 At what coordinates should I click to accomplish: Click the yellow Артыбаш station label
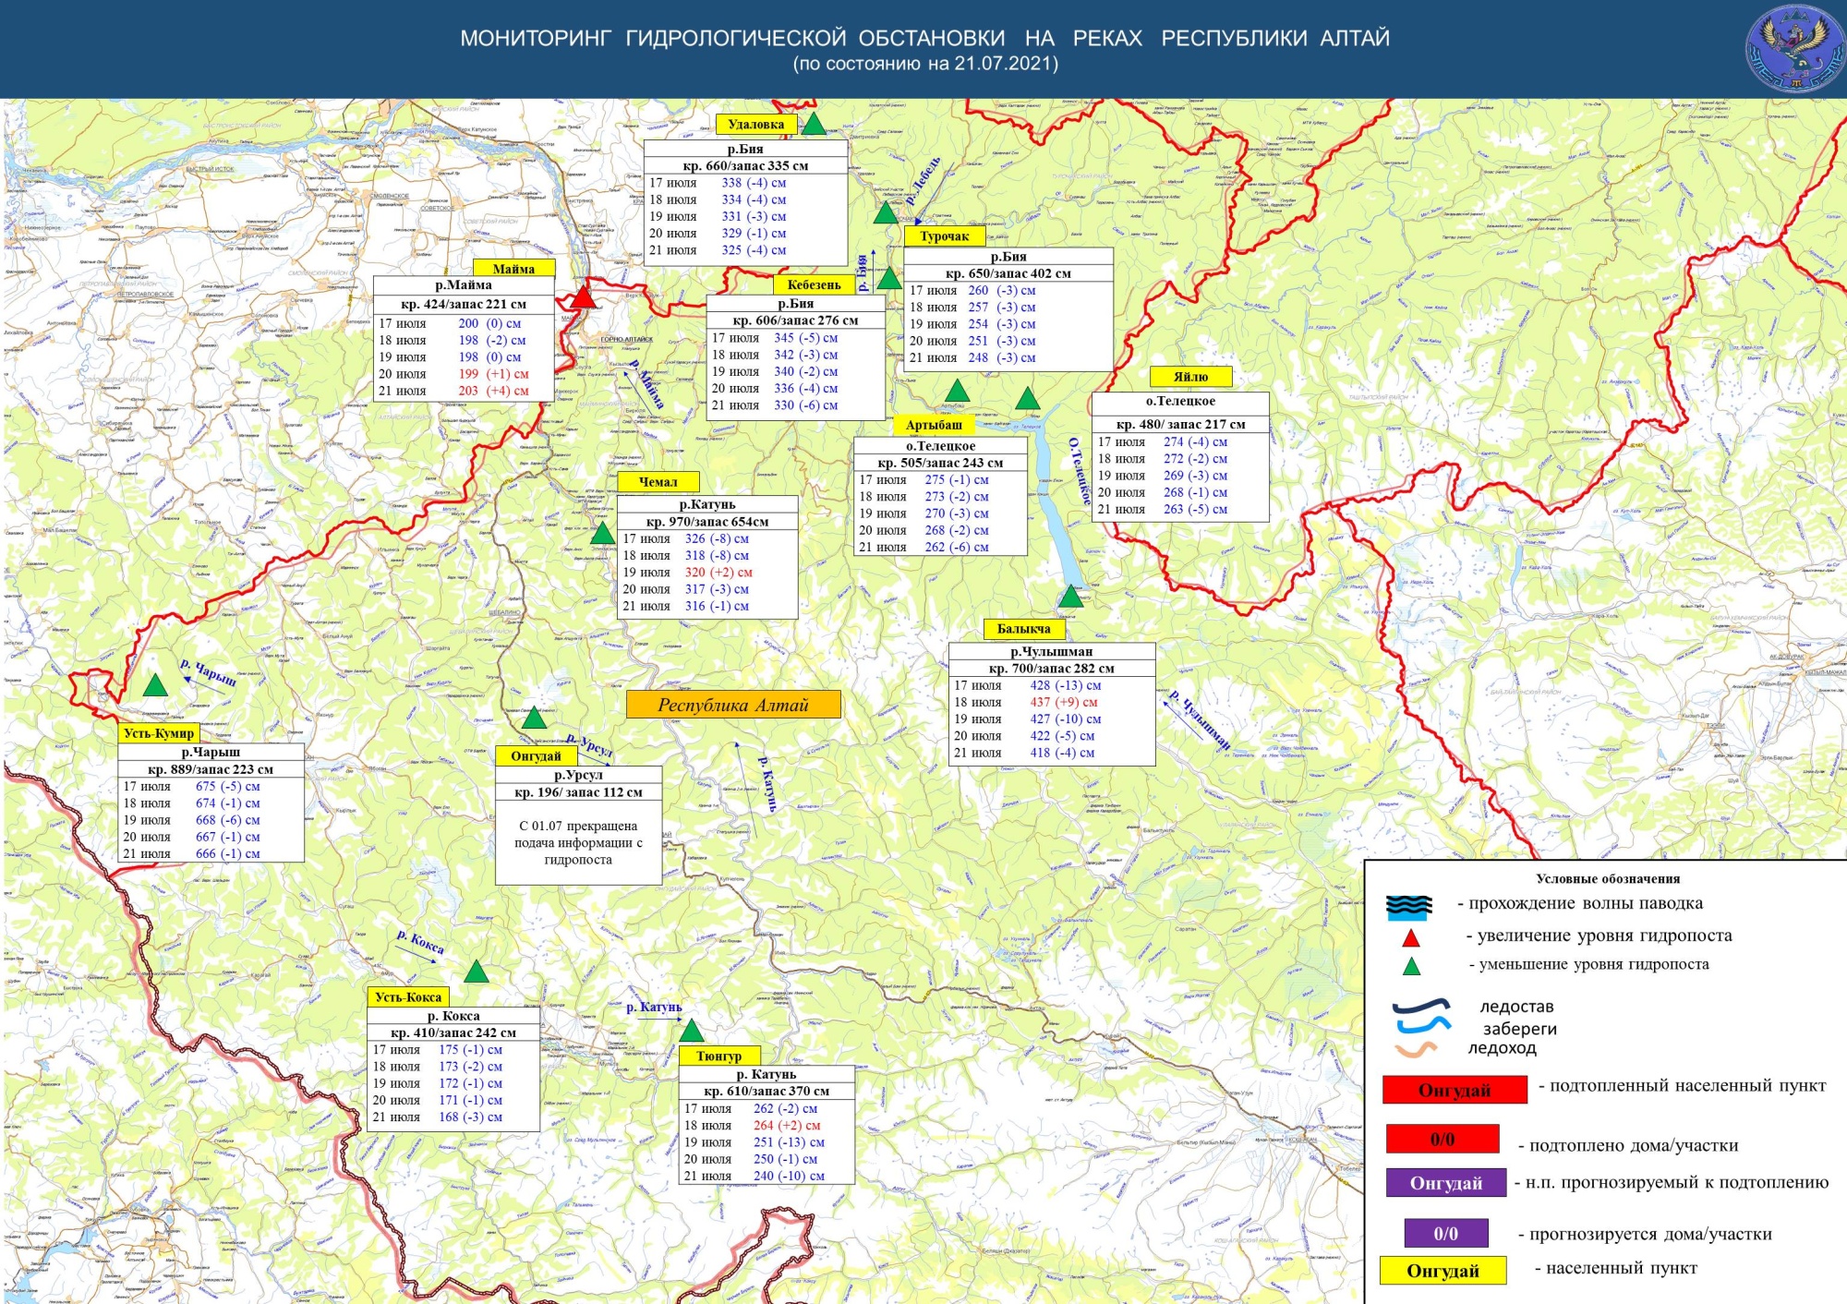(x=934, y=425)
